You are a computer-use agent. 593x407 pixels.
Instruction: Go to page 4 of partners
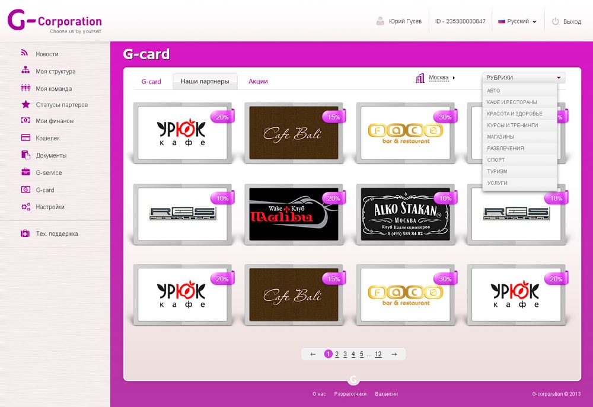point(353,354)
